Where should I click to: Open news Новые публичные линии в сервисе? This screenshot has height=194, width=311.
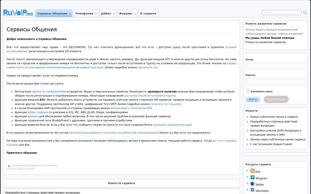(x=274, y=117)
